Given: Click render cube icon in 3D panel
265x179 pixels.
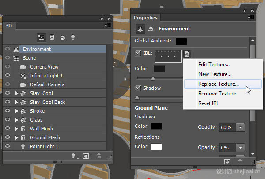Looking at the screenshot, I should 86,156.
